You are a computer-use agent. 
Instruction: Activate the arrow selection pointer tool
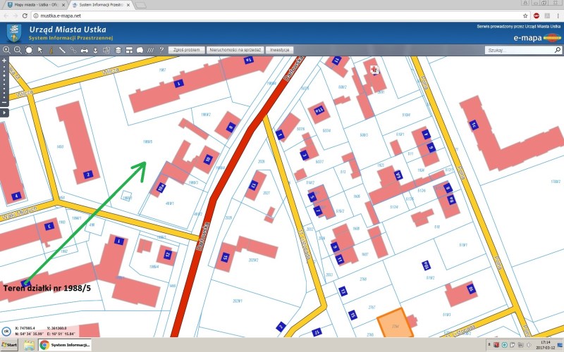40,50
